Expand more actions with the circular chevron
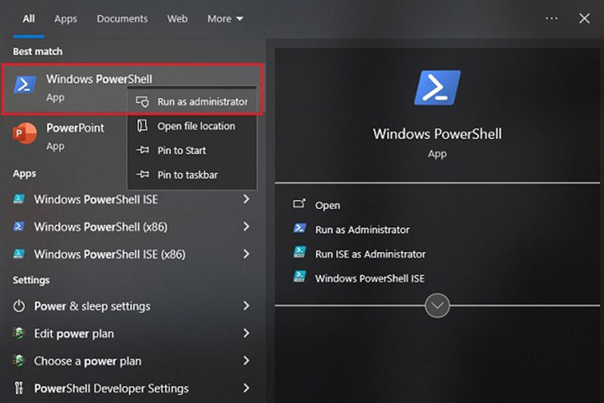The image size is (604, 403). click(x=437, y=306)
